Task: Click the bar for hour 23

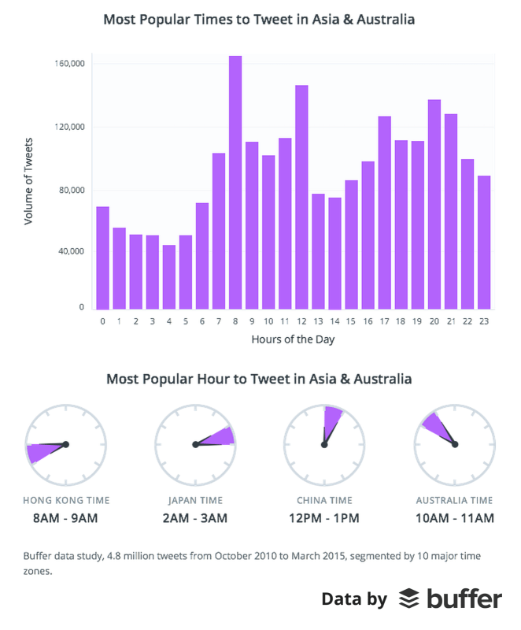Action: 484,243
